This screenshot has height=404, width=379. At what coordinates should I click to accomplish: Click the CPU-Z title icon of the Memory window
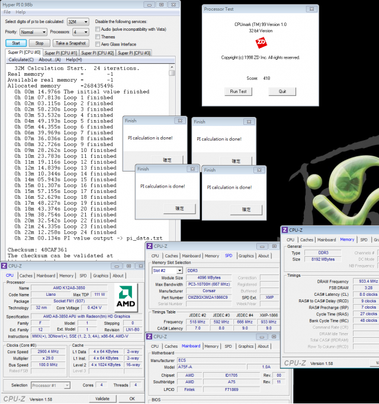tap(285, 230)
